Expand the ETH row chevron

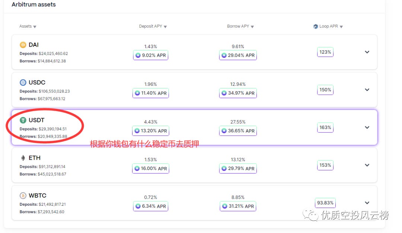[367, 165]
